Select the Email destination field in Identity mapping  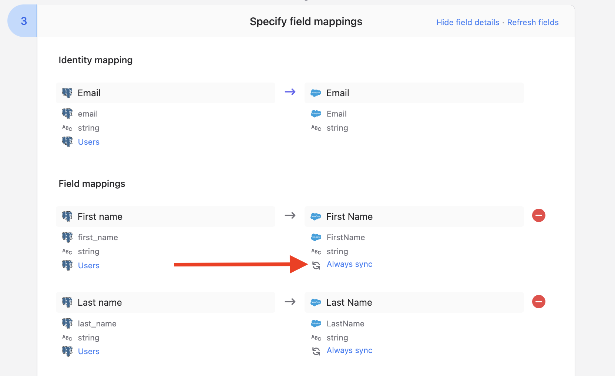tap(414, 93)
